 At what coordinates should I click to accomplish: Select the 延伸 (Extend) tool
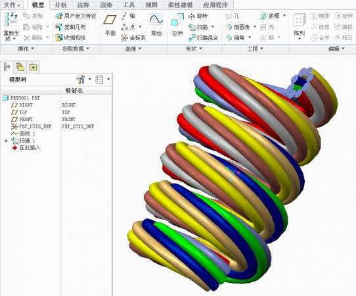click(344, 16)
